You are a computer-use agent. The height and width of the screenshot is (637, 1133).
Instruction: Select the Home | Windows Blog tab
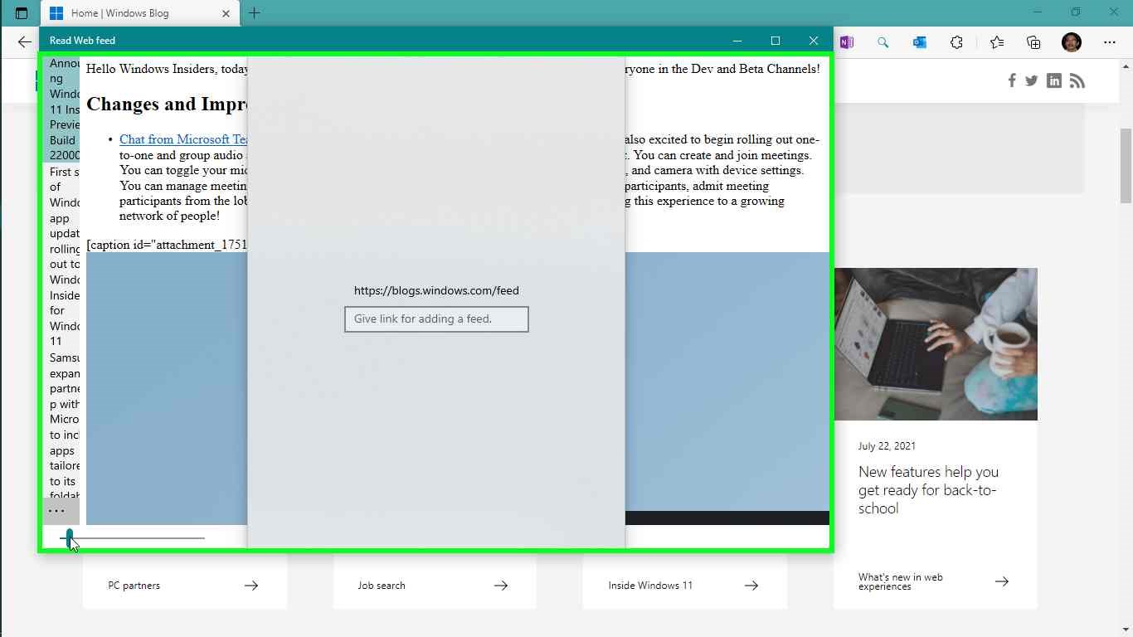(140, 13)
